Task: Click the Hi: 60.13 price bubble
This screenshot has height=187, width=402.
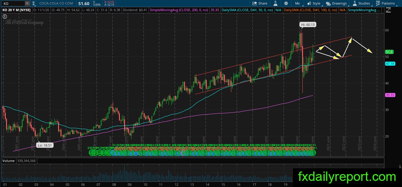Action: pos(308,24)
